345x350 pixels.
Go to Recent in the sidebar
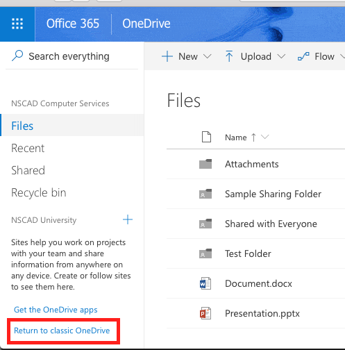28,148
